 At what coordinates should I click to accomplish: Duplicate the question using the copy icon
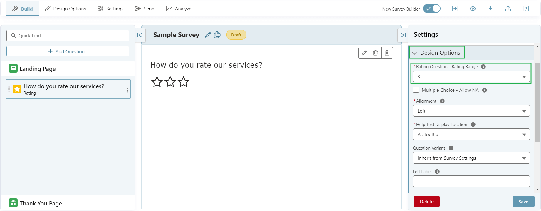(x=375, y=53)
